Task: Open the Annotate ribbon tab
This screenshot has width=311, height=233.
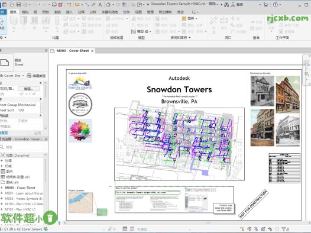Action: coord(81,12)
